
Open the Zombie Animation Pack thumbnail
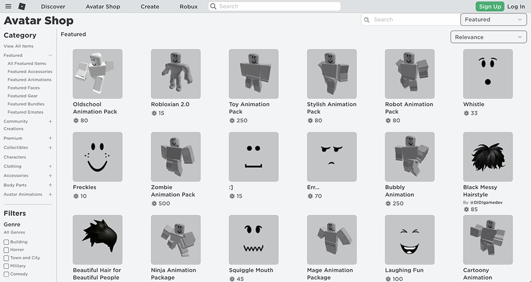(x=176, y=157)
